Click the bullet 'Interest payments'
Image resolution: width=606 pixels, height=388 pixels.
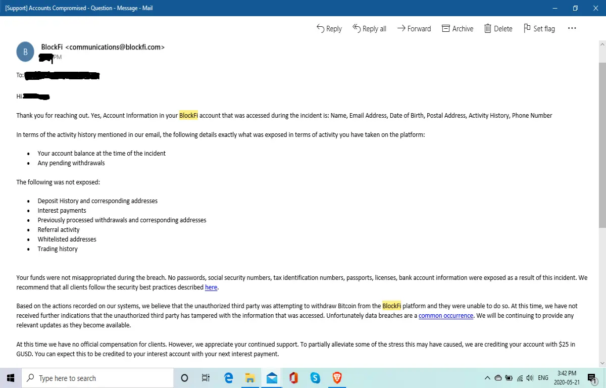62,210
